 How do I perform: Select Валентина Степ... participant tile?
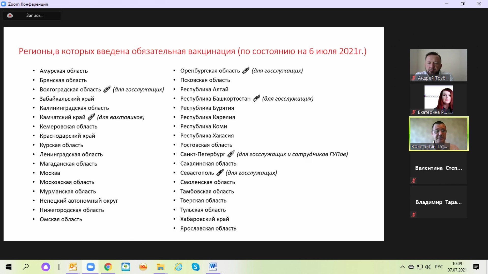pyautogui.click(x=438, y=168)
